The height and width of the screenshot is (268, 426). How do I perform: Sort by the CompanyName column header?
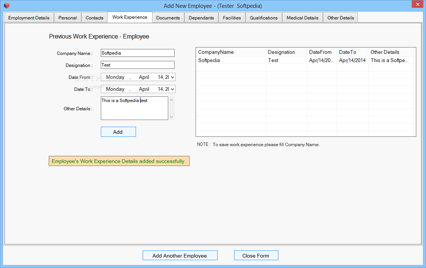(231, 52)
